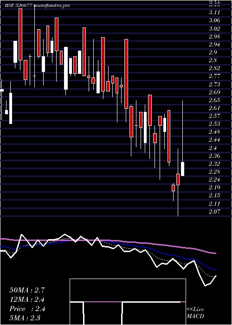The image size is (232, 325).
Task: Click the 3.11 price axis label
Action: tap(214, 13)
